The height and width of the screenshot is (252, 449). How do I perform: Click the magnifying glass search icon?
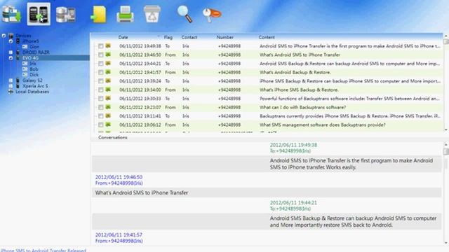[x=185, y=14]
